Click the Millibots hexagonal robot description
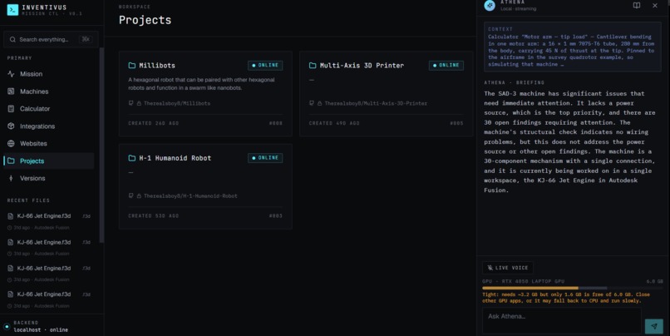The image size is (670, 336). tap(201, 84)
